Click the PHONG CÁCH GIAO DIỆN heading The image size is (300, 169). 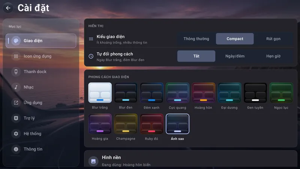[109, 77]
